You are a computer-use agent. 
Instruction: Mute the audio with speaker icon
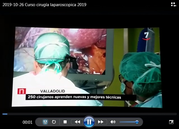click(113, 122)
